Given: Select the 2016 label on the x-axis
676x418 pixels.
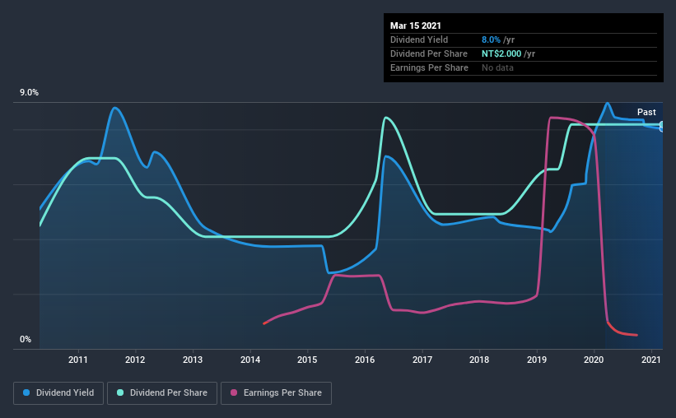Looking at the screenshot, I should [x=365, y=360].
